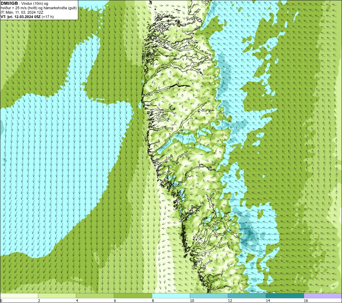This screenshot has height=303, width=342.
Task: Click the medium green 4–6 legend swatch
Action: click(x=95, y=295)
